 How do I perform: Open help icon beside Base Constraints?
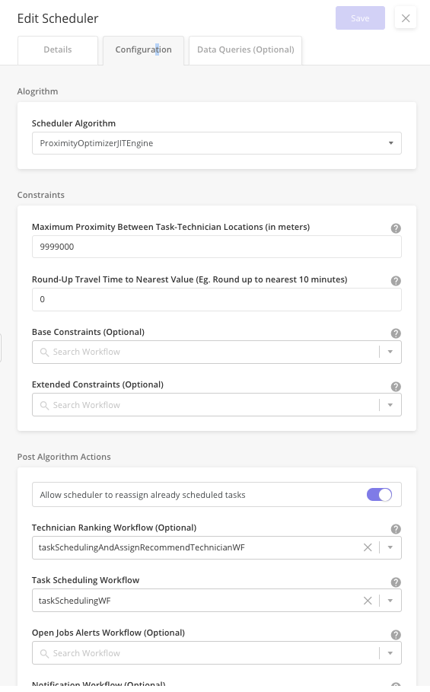point(396,333)
